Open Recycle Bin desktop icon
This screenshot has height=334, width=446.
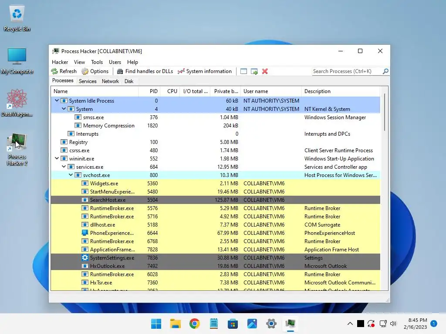pos(17,18)
